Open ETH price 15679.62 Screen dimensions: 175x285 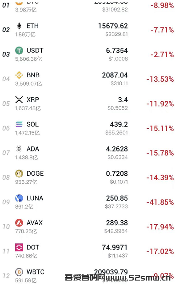pos(113,26)
